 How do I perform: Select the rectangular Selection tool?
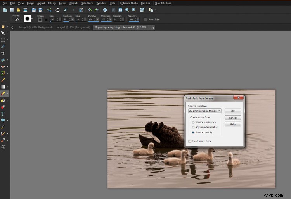(x=3, y=40)
